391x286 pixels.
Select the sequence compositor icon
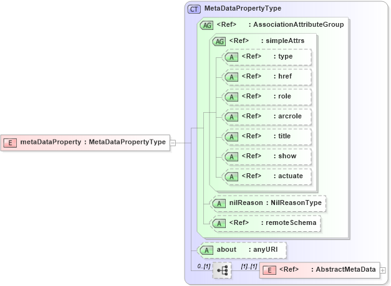pyautogui.click(x=222, y=270)
